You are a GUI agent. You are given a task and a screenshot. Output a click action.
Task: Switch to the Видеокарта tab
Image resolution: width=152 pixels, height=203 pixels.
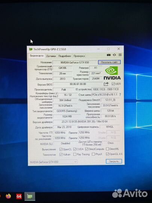point(36,56)
